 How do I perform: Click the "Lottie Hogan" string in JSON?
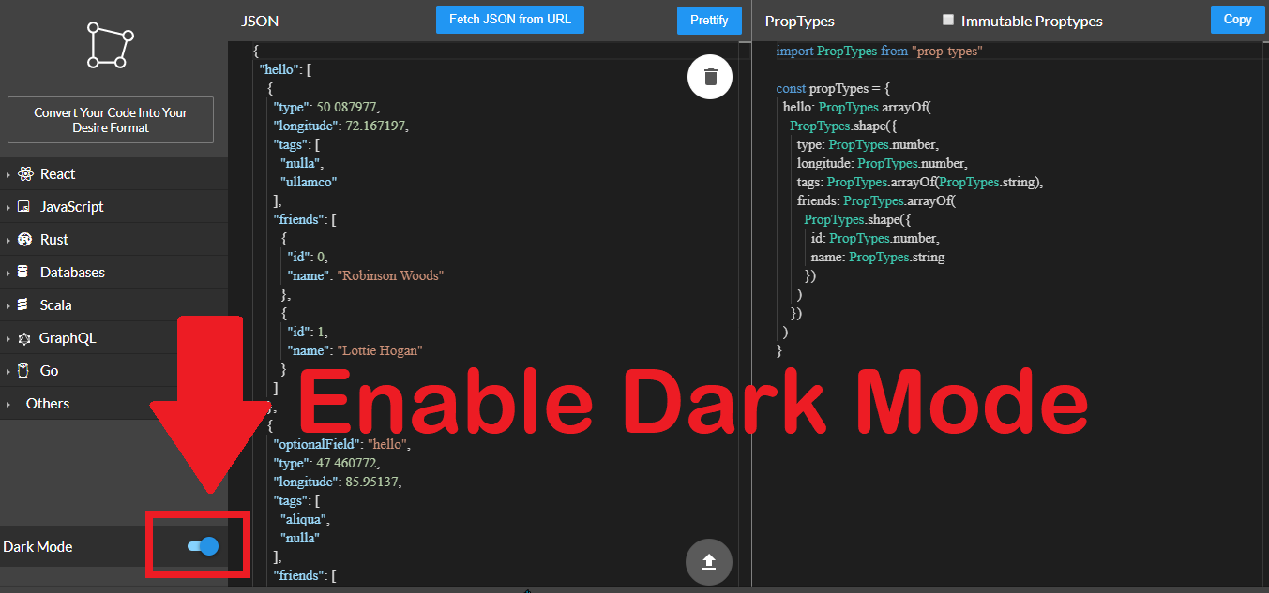[380, 350]
